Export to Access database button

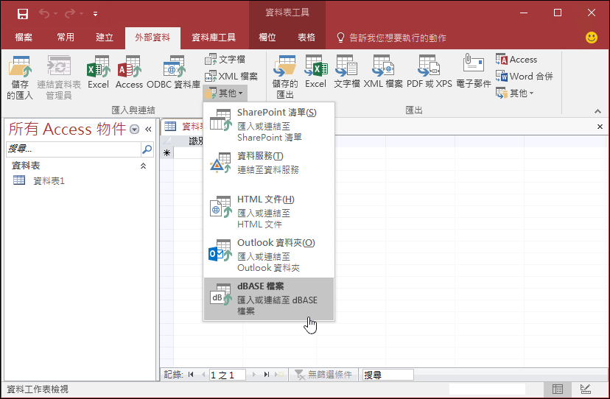pos(516,60)
